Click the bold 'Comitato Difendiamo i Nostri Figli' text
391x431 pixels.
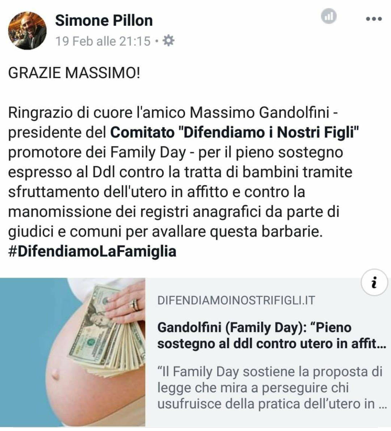pyautogui.click(x=235, y=132)
